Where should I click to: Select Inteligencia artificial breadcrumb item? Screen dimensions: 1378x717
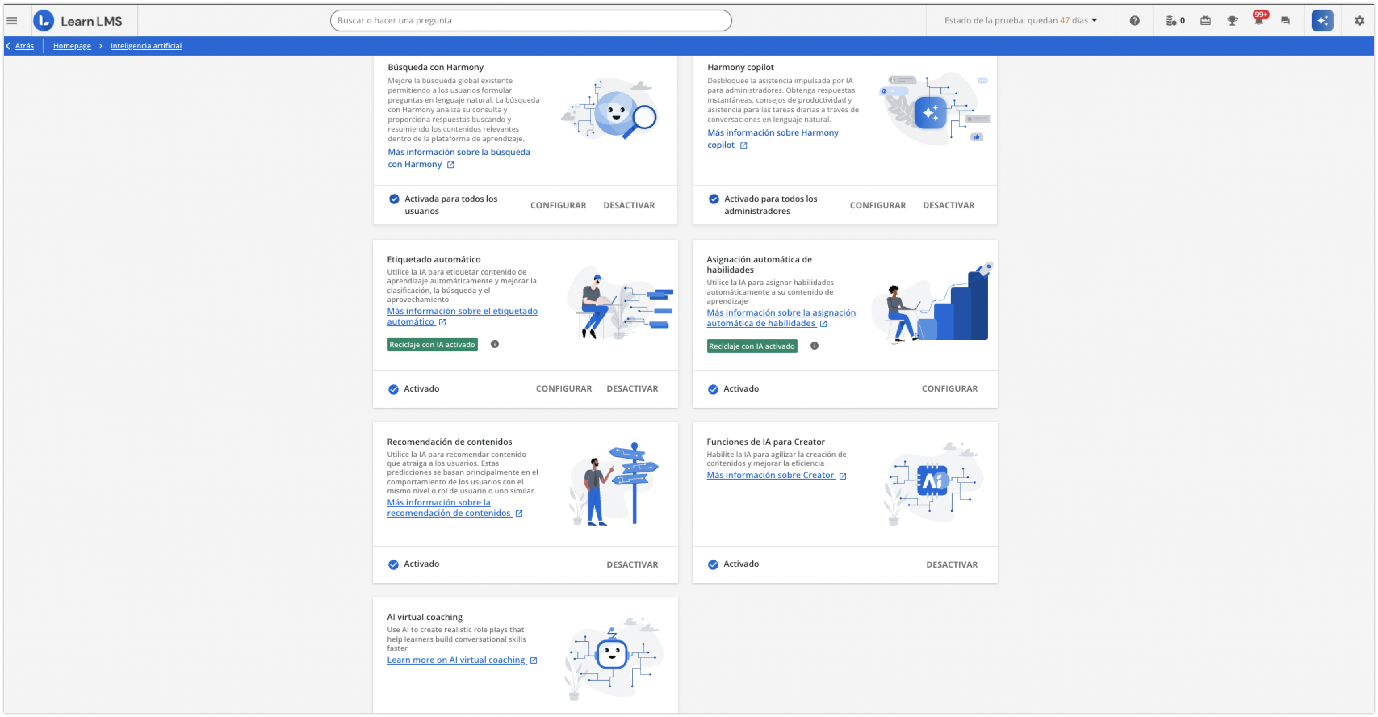145,46
